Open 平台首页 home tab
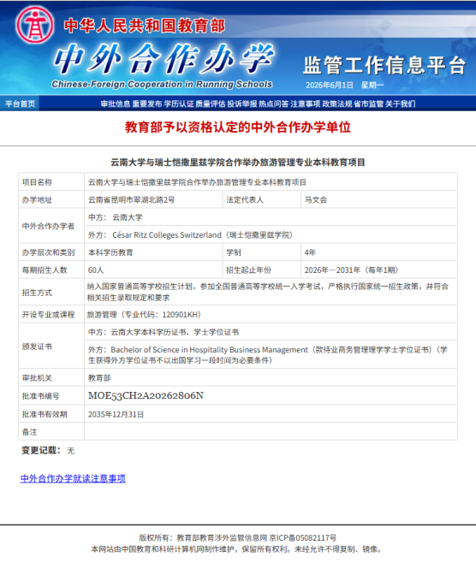This screenshot has height=569, width=476. 20,104
